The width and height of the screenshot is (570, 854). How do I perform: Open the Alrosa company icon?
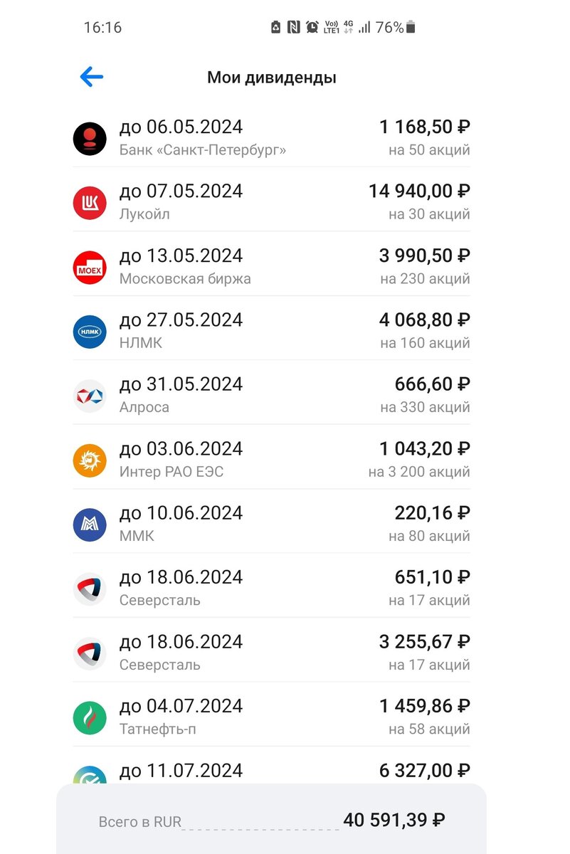[x=90, y=396]
